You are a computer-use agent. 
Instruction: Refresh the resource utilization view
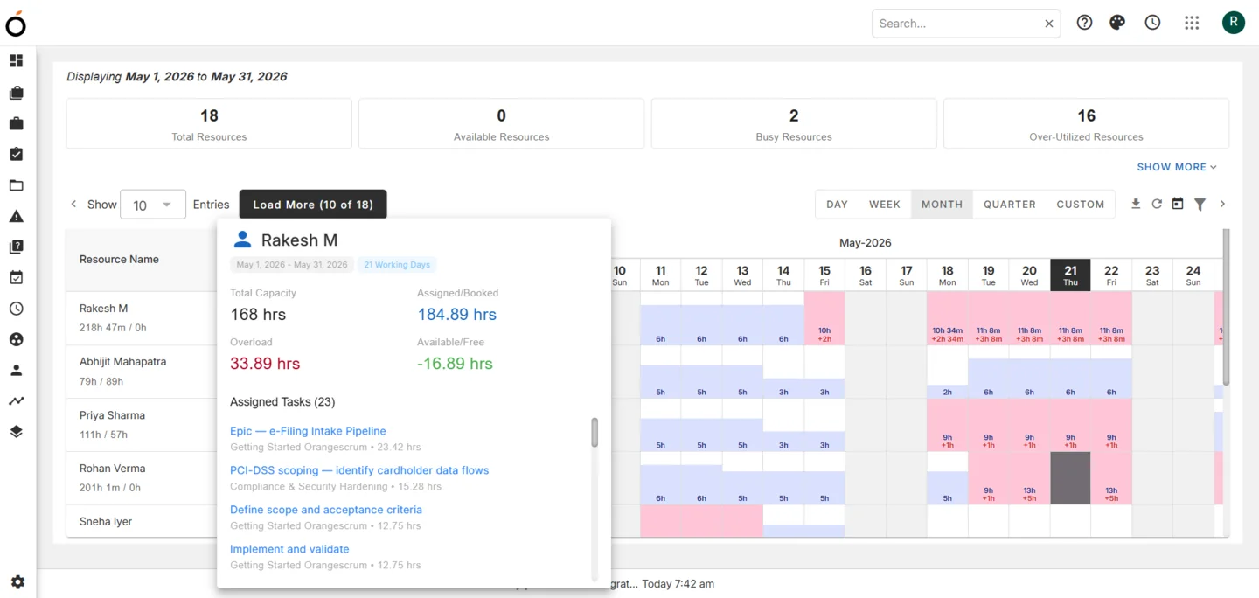point(1157,204)
